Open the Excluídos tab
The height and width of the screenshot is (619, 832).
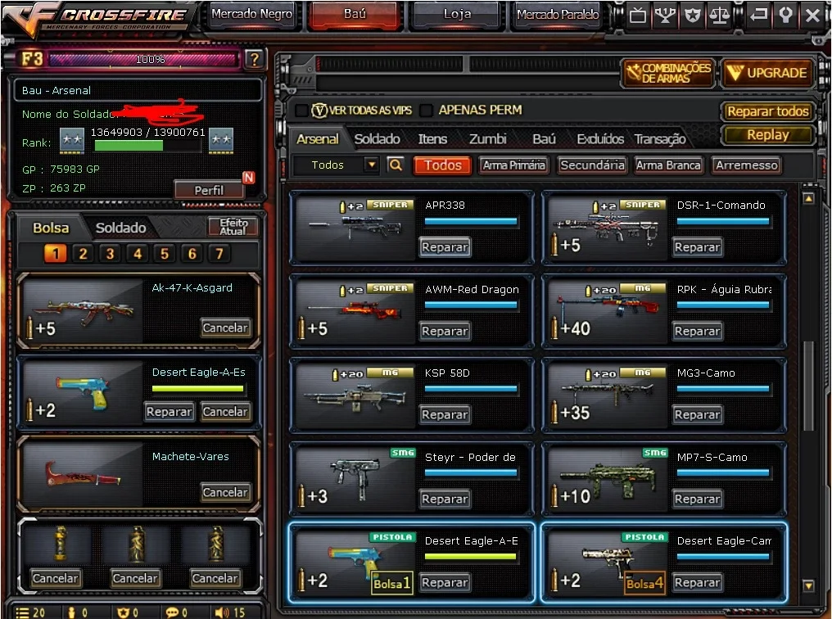pyautogui.click(x=600, y=139)
